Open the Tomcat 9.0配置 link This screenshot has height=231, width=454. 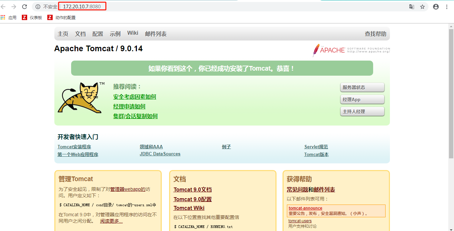pos(193,199)
